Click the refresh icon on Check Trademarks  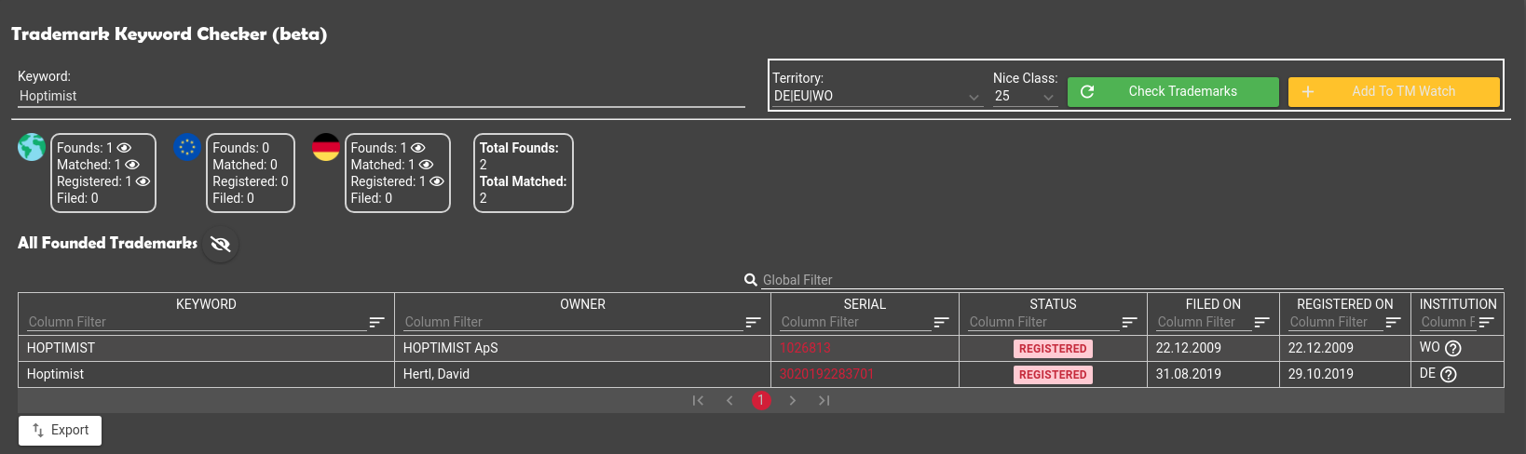[1086, 91]
